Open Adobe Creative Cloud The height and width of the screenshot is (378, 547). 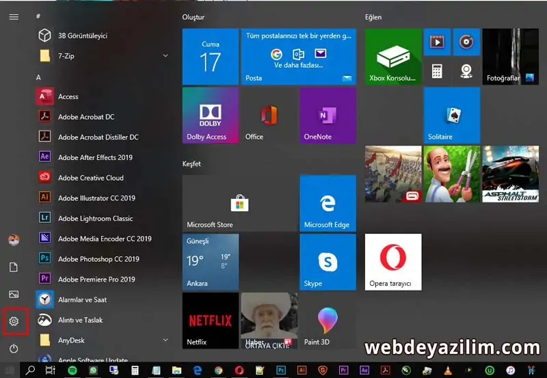point(103,178)
